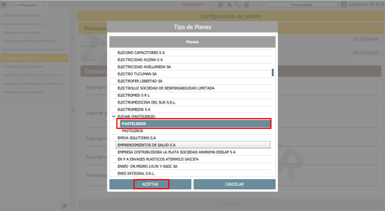Open Categorización de prácticas in sidebar

[34, 33]
